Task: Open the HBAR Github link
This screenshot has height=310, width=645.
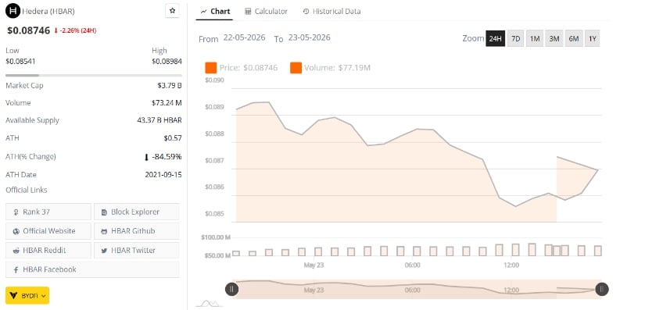Action: click(137, 231)
